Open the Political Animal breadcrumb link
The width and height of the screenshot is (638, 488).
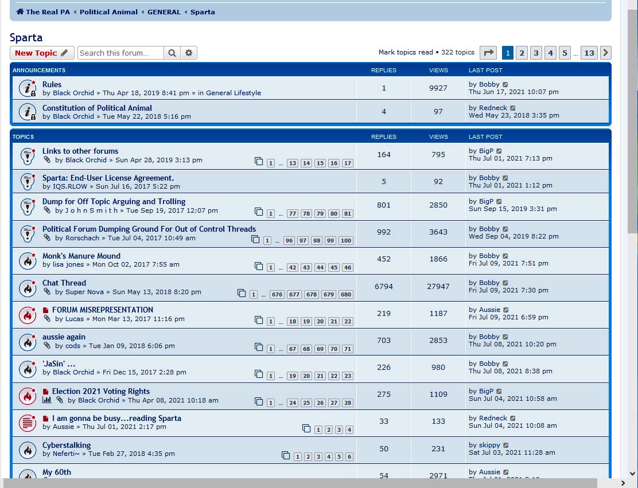click(x=108, y=11)
